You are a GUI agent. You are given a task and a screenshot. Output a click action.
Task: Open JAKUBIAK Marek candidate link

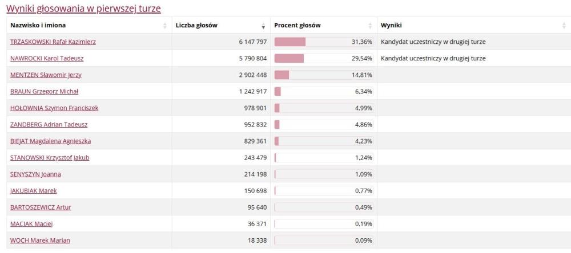coord(33,191)
